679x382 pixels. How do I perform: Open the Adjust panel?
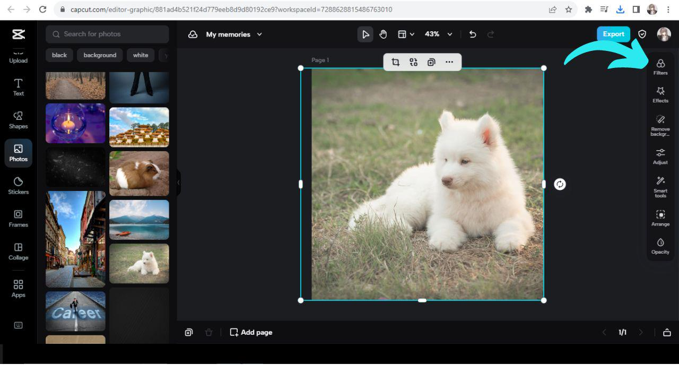[660, 155]
